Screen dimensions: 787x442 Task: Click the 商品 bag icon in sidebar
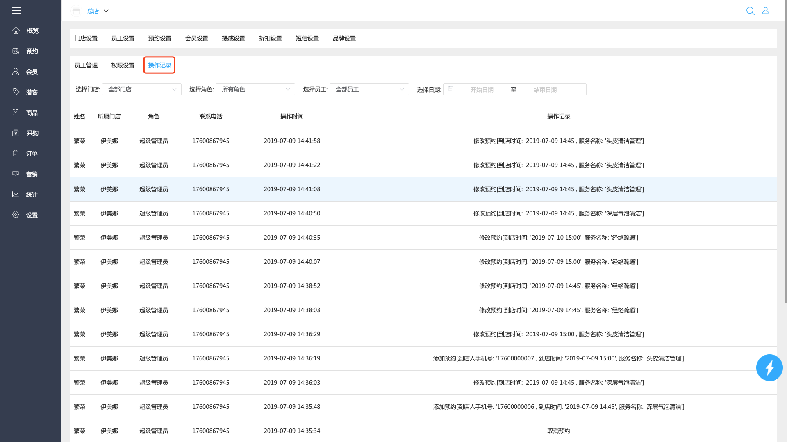pyautogui.click(x=16, y=112)
